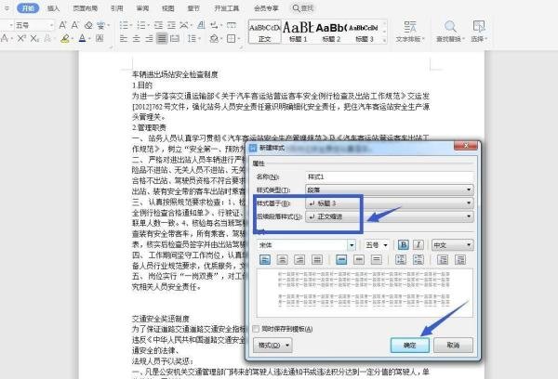The height and width of the screenshot is (379, 558).
Task: Click the clear formatting eraser icon
Action: [88, 25]
